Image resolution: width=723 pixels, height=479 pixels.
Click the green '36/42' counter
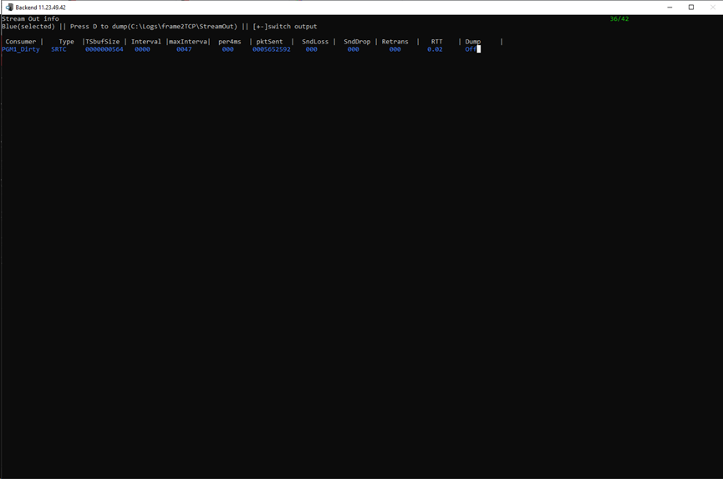(619, 19)
